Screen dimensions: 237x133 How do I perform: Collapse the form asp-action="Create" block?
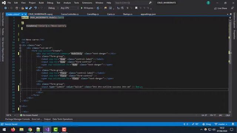pos(20,51)
